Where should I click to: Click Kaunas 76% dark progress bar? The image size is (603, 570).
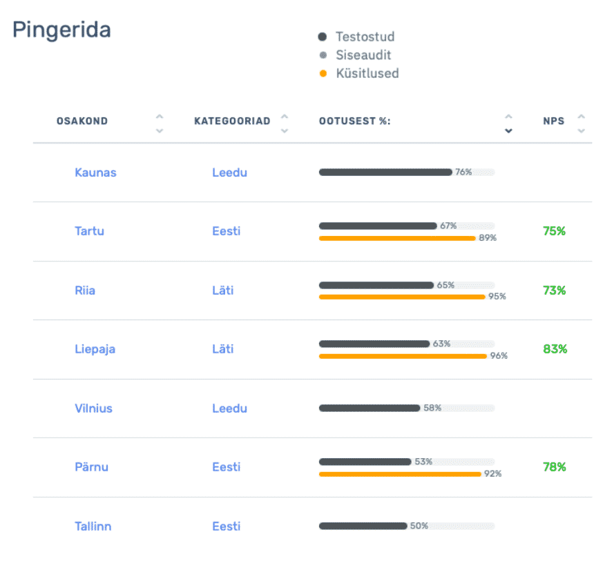pos(385,173)
